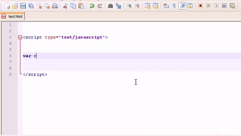Open Find with the binoculars icon
The width and height of the screenshot is (241, 136).
point(110,6)
